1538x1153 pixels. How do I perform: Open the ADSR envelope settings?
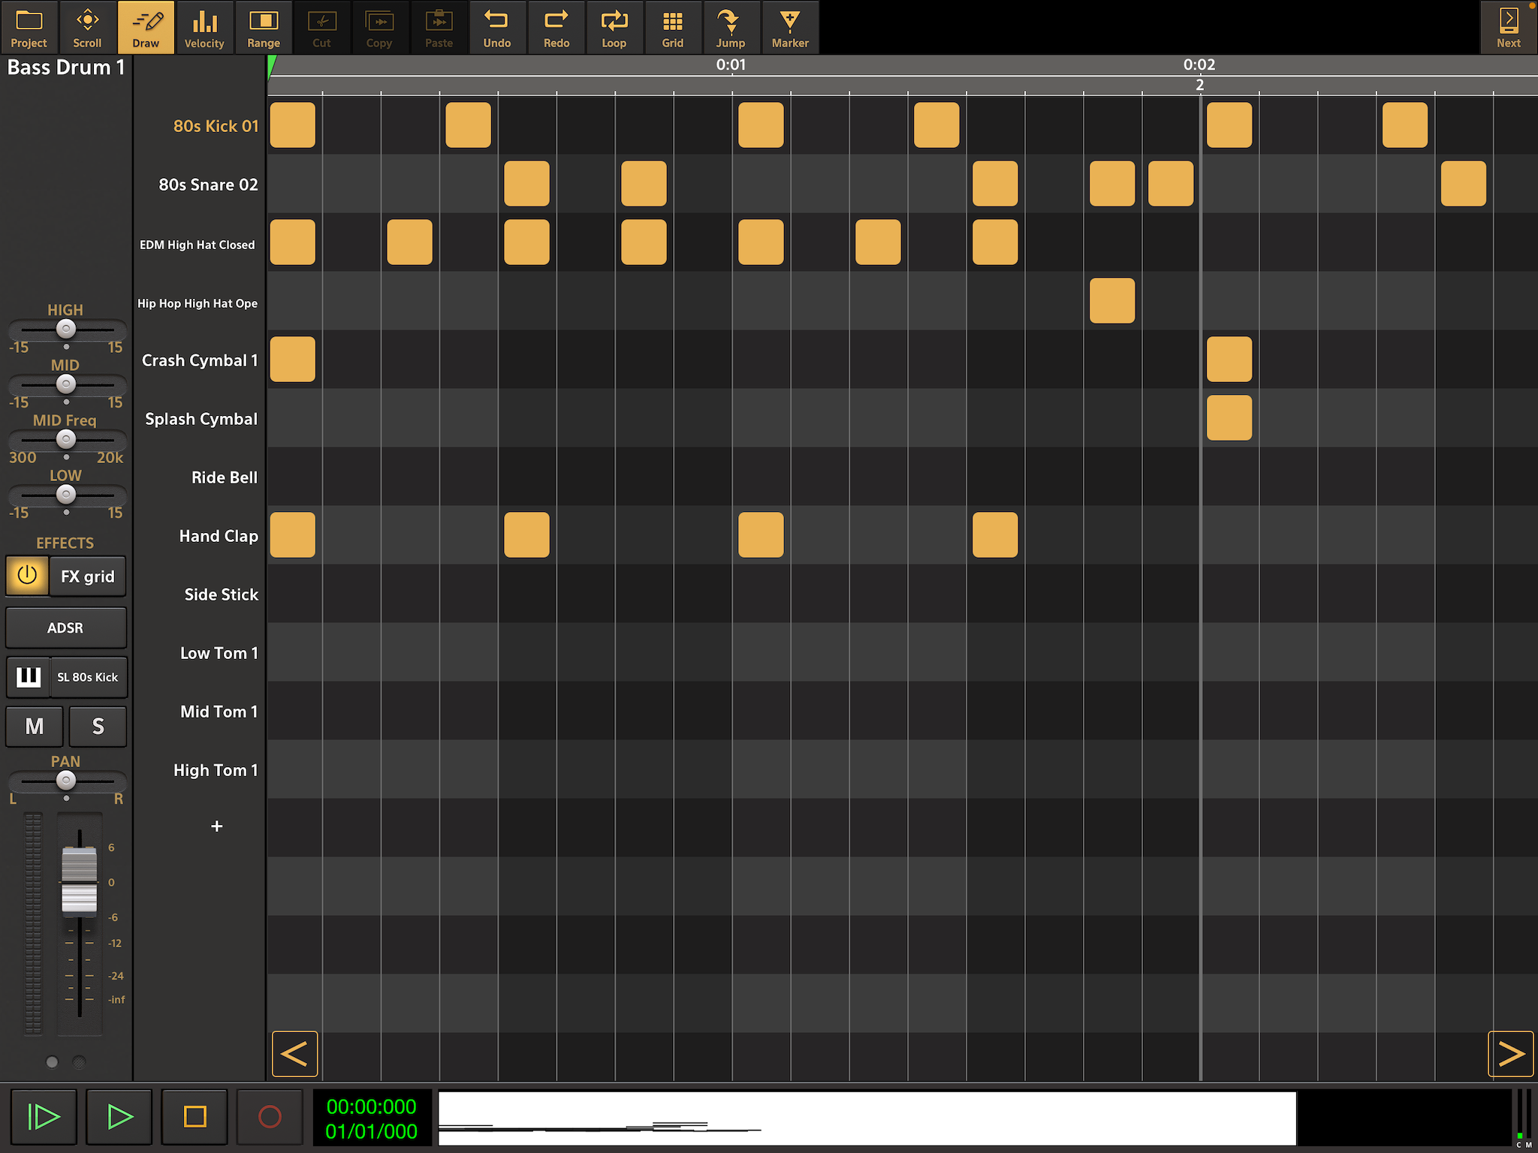(65, 628)
